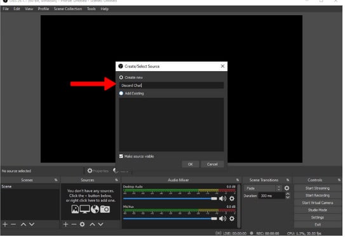Screen dimensions: 345x237
Task: Open the Filters button beside Properties
Action: coord(121,171)
